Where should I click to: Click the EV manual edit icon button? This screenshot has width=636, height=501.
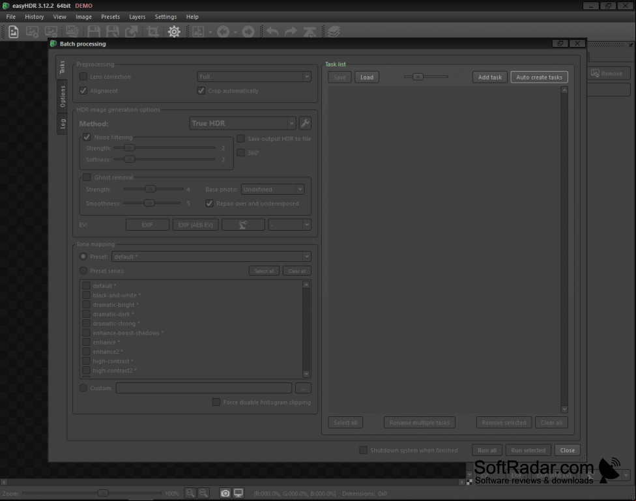(243, 225)
